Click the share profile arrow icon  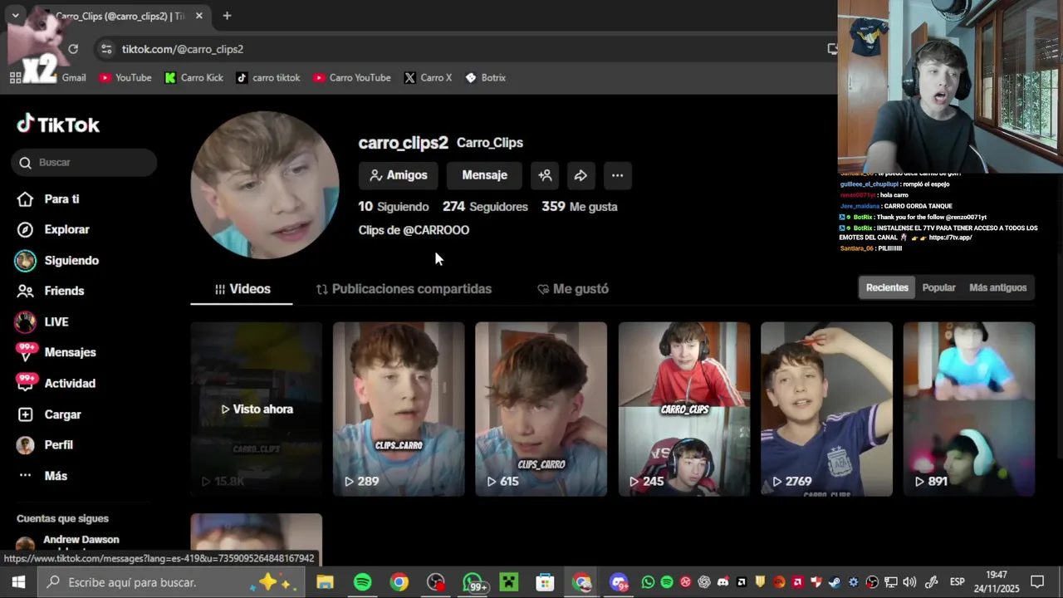pyautogui.click(x=580, y=175)
